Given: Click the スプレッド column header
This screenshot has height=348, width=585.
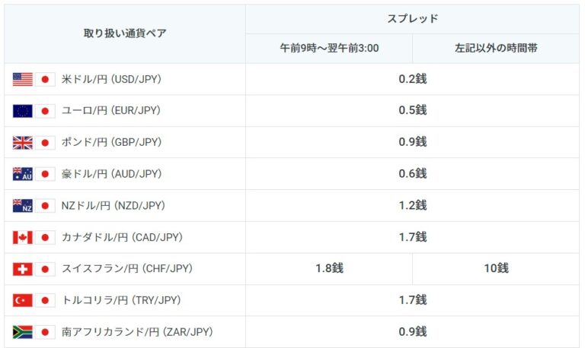Looking at the screenshot, I should (x=412, y=18).
